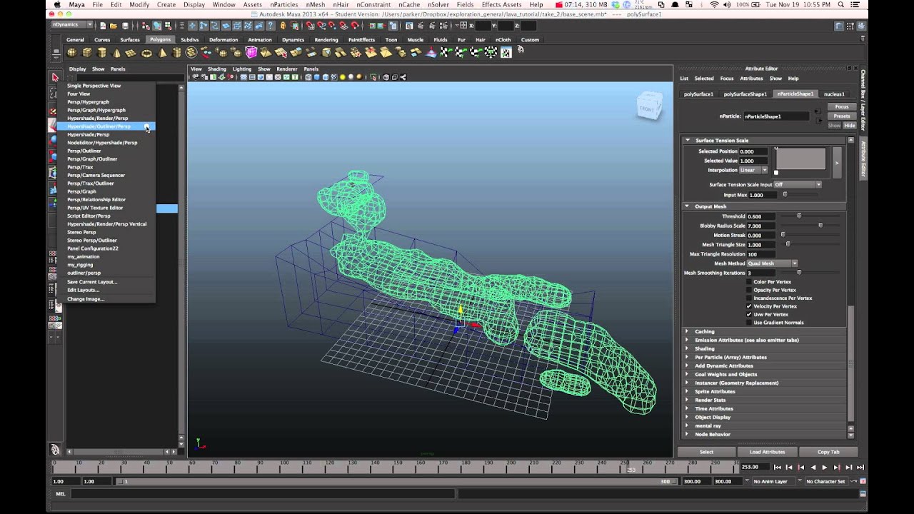Click the ViewCube in the viewport

tap(649, 106)
